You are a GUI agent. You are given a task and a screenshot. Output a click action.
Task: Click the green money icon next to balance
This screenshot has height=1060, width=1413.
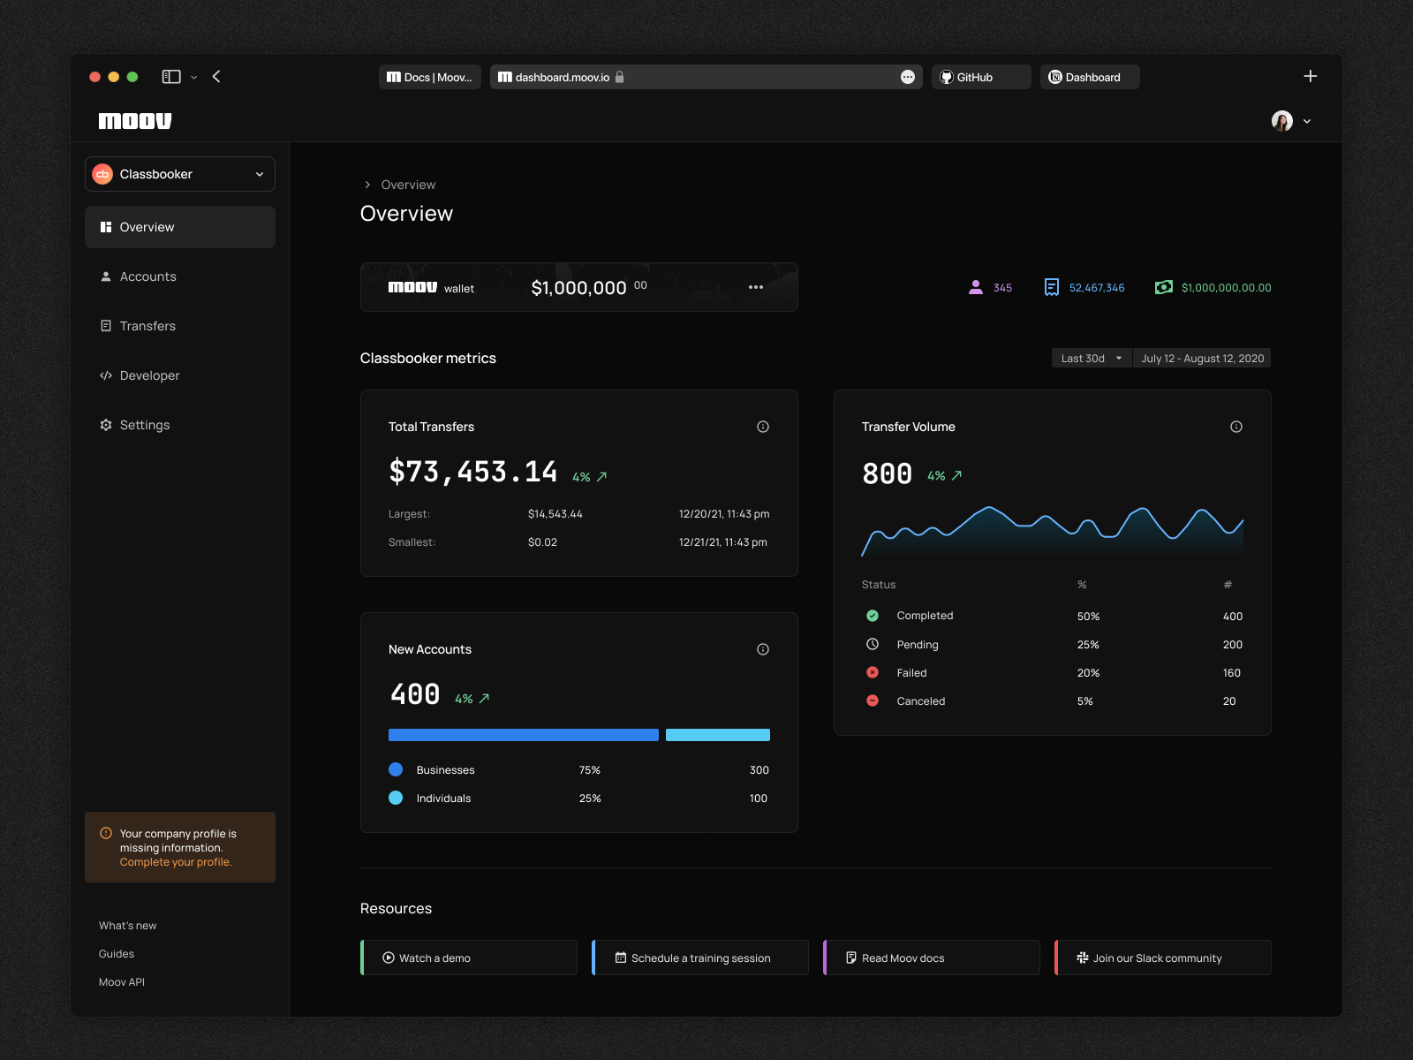(1163, 287)
